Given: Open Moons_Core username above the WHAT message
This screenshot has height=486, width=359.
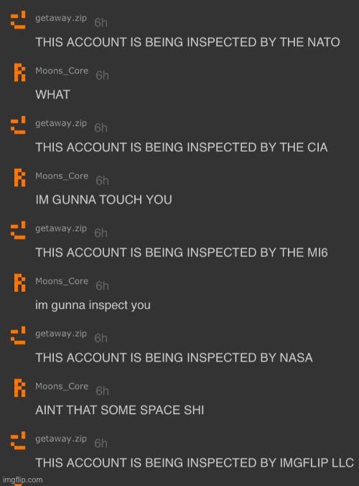Looking at the screenshot, I should click(62, 70).
